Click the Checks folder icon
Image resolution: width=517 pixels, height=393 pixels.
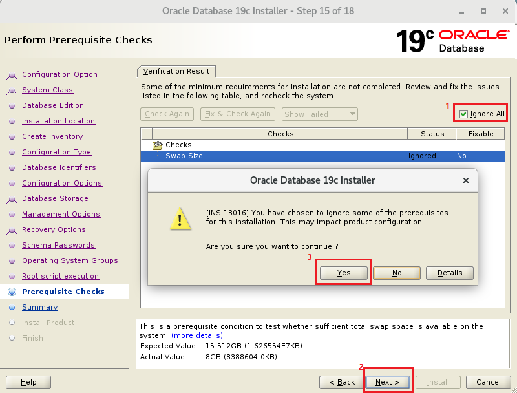[157, 145]
